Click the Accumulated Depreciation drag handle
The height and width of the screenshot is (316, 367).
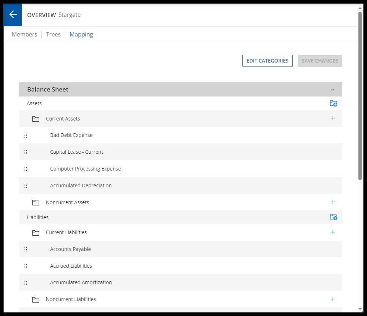26,186
